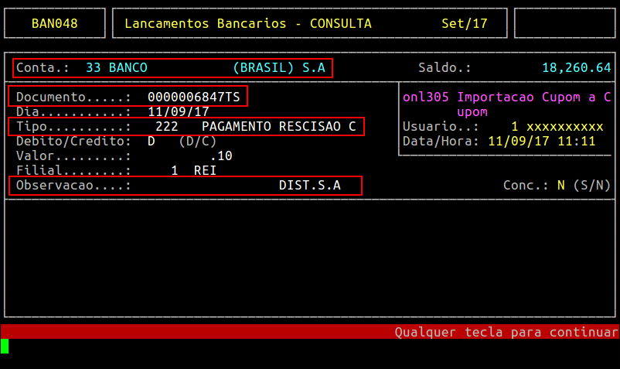Click the Conta value '33 BANCO'

[117, 67]
